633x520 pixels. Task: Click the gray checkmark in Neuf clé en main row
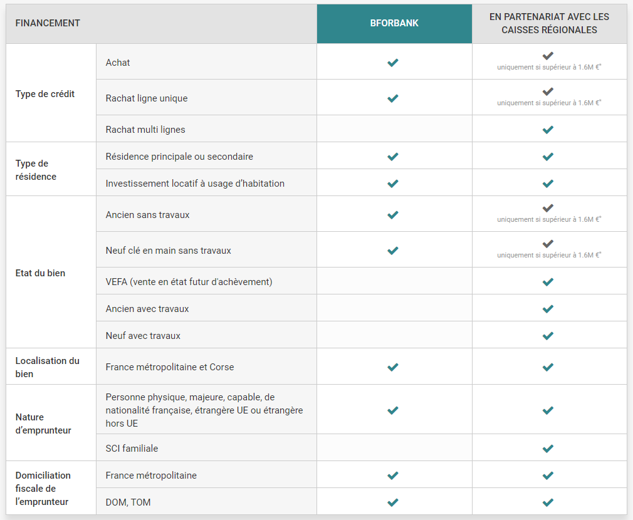click(548, 244)
